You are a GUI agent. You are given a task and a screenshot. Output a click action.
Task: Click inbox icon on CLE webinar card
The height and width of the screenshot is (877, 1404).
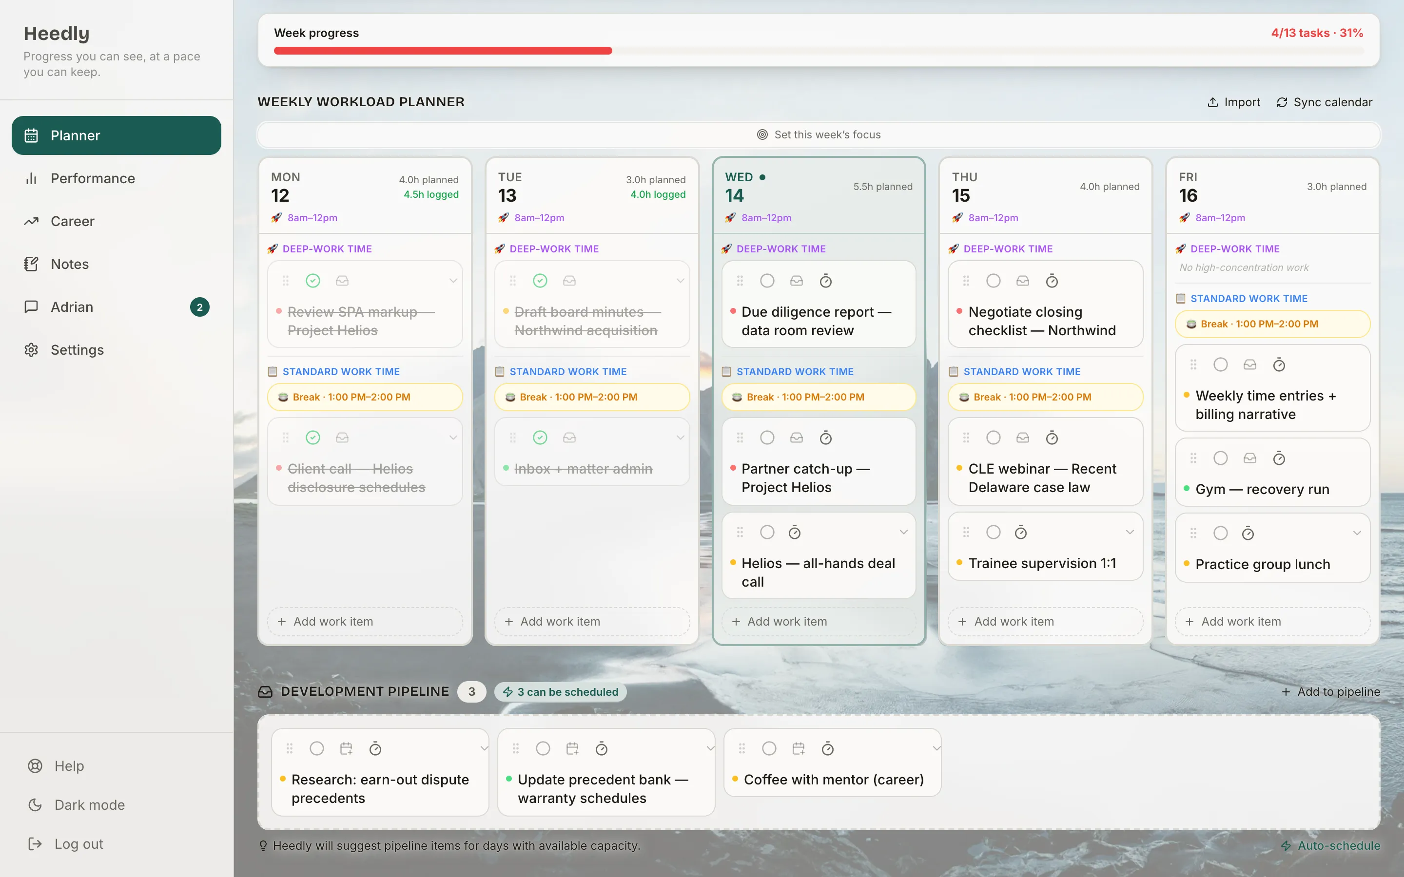(1023, 438)
